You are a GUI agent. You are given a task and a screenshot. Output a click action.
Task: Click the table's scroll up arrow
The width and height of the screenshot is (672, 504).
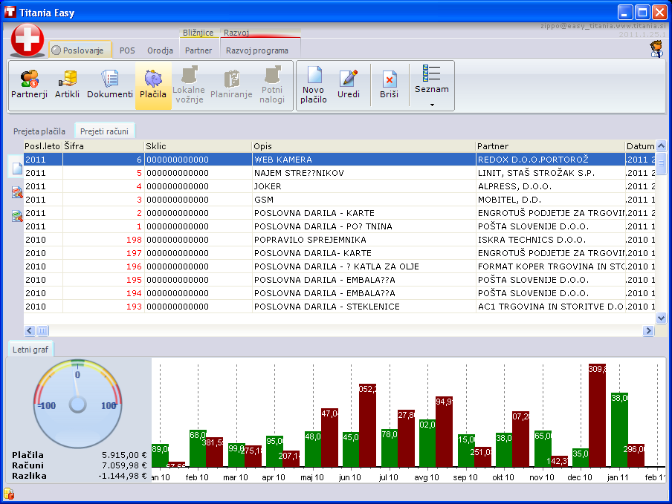(x=661, y=146)
